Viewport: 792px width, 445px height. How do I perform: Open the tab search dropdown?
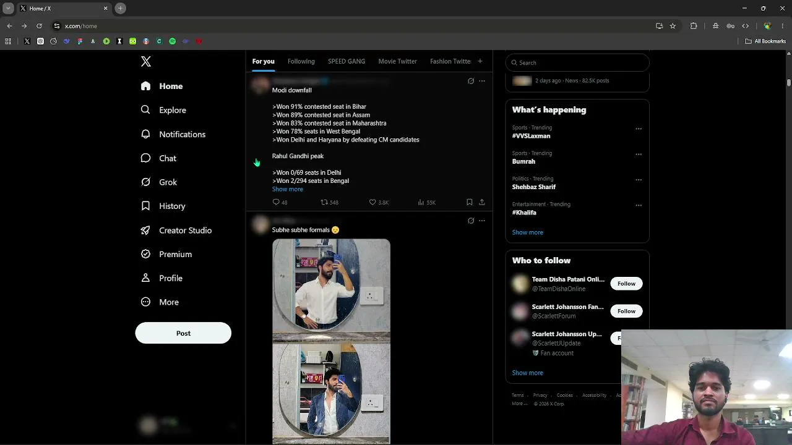(x=8, y=8)
